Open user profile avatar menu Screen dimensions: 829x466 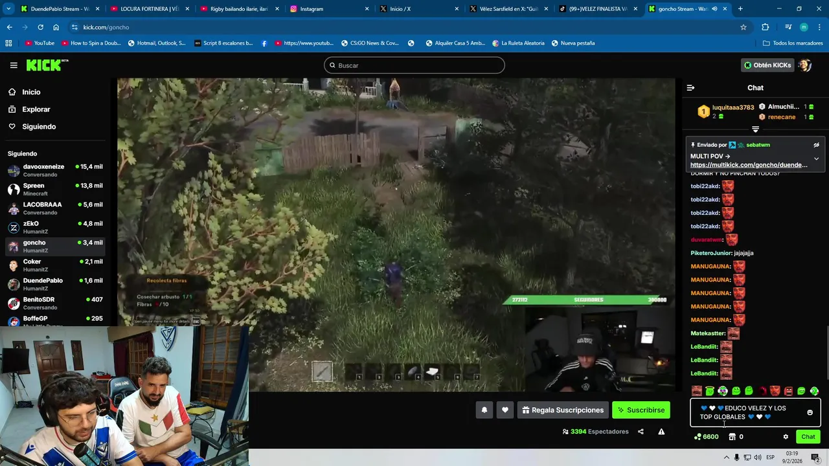point(805,65)
